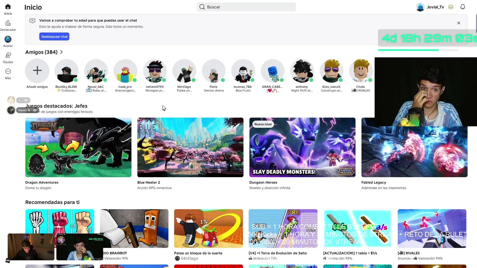Open friend Floriz avatar
Viewport: 477px width, 268px height.
point(214,71)
